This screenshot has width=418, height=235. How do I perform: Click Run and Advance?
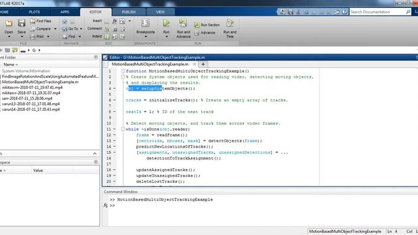183,29
